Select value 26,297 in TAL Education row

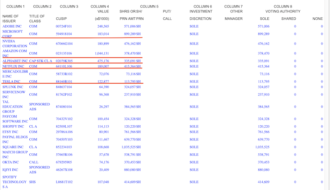pos(104,107)
